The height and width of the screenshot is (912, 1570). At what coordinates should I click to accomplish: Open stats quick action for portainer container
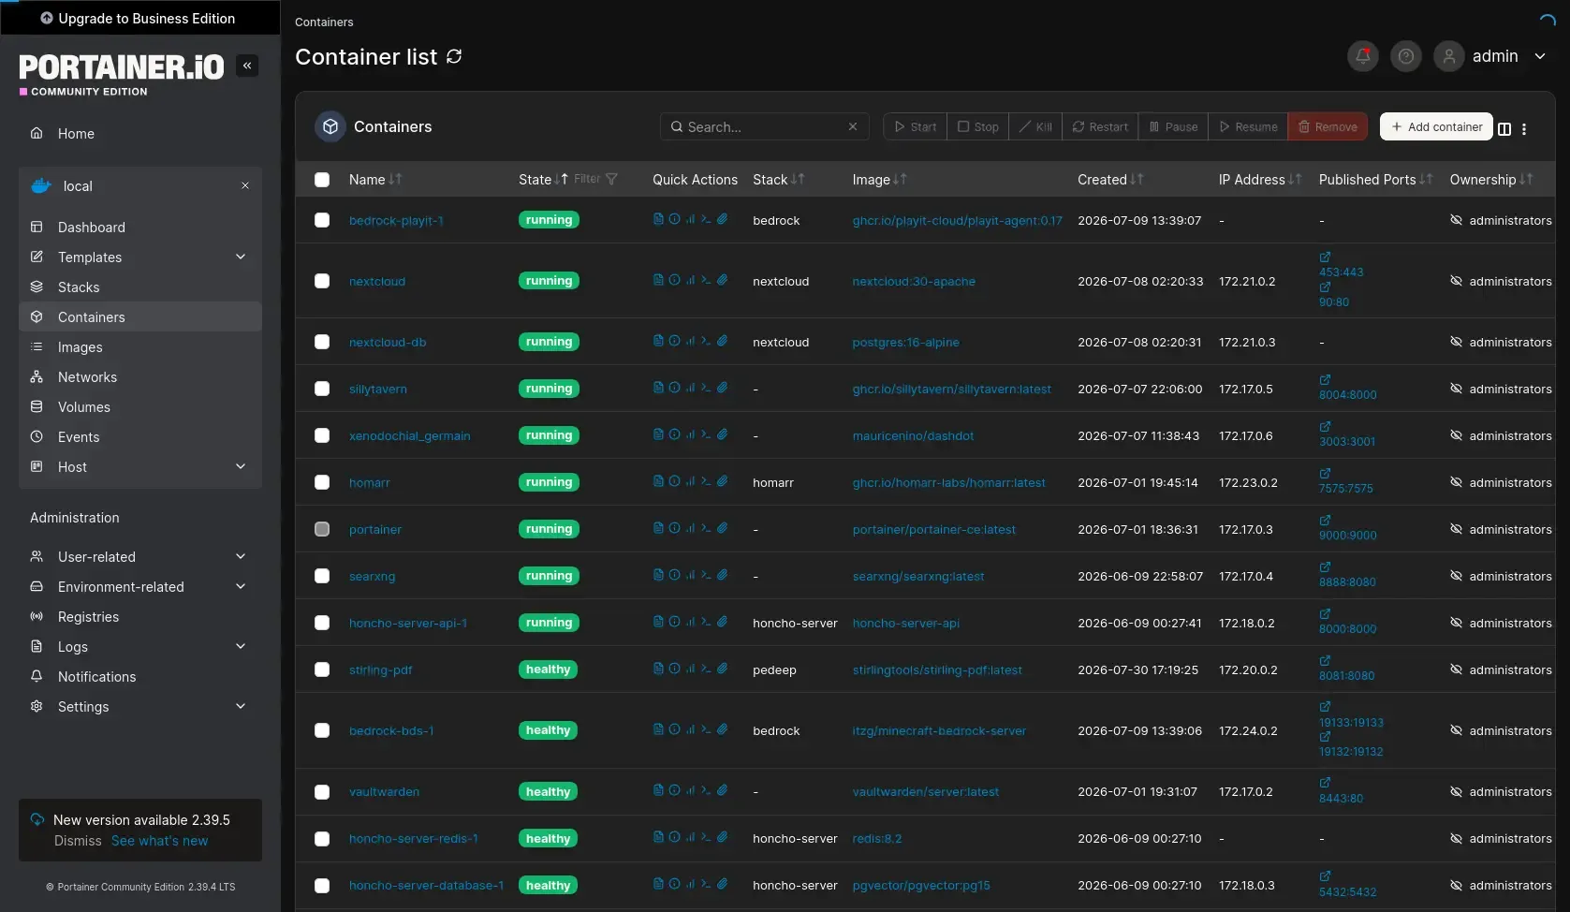(x=690, y=528)
